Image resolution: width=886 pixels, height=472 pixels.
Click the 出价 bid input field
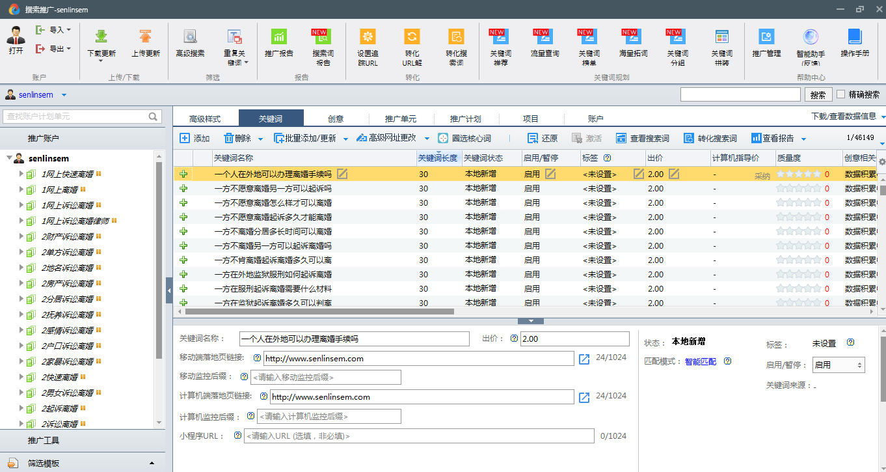(x=574, y=339)
